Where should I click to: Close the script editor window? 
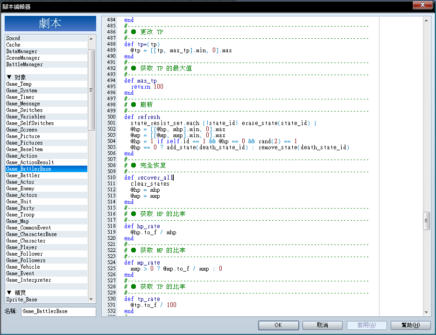[x=422, y=5]
